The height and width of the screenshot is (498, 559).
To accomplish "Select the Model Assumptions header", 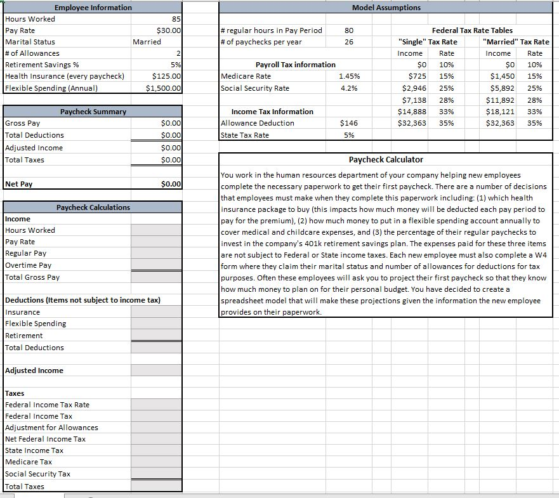I will coord(386,7).
